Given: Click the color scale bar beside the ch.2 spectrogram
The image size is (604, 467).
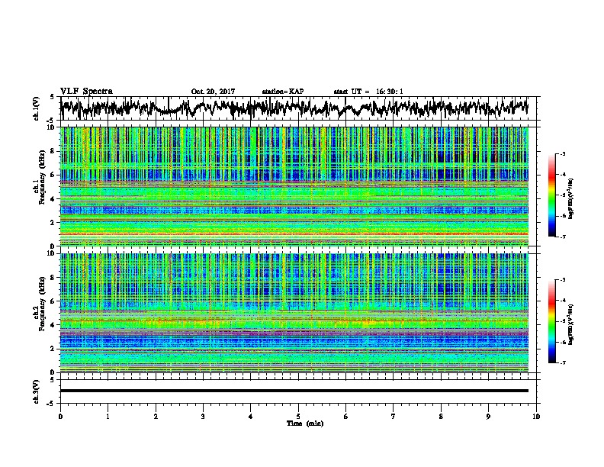Looking at the screenshot, I should tap(551, 321).
